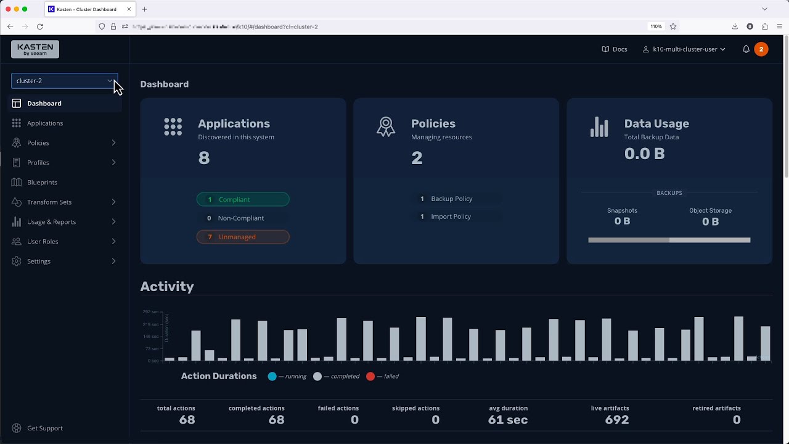The image size is (789, 444).
Task: Click the Usage & Reports chart icon
Action: click(17, 222)
